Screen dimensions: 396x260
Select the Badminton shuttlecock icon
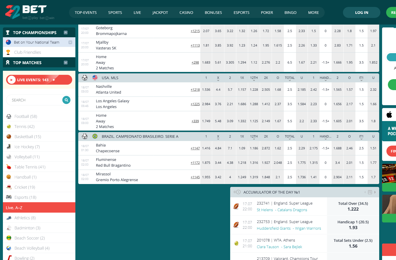(9, 228)
